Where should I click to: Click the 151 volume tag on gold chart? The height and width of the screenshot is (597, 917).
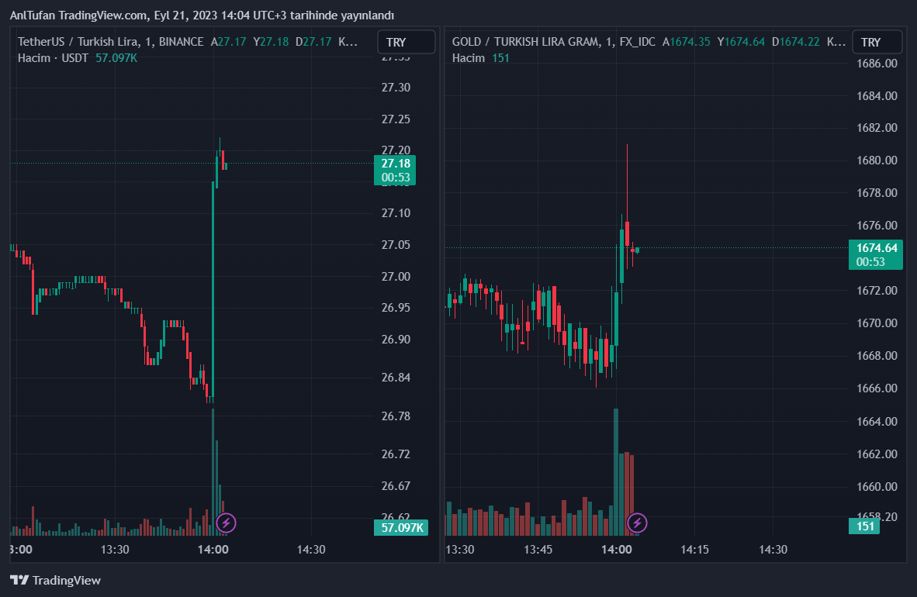pos(865,527)
